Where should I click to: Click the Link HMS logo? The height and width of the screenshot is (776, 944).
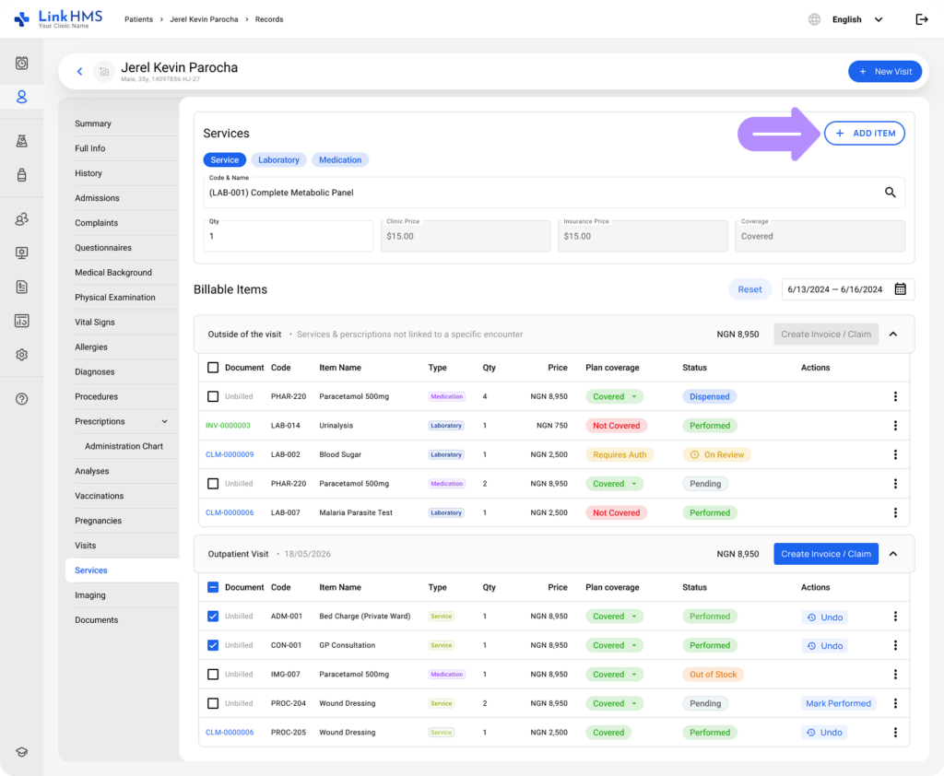coord(58,18)
